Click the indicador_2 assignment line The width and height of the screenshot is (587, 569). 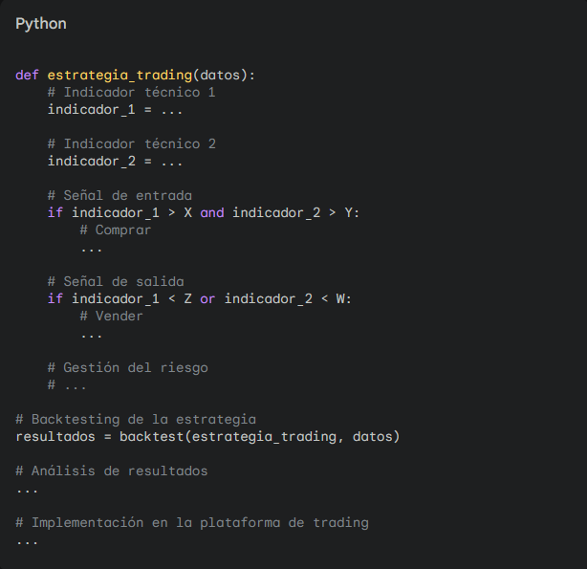115,161
